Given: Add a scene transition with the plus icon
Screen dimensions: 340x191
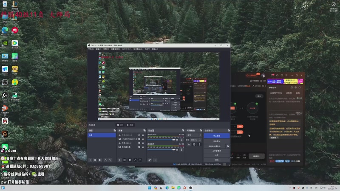Looking at the screenshot, I should [189, 144].
